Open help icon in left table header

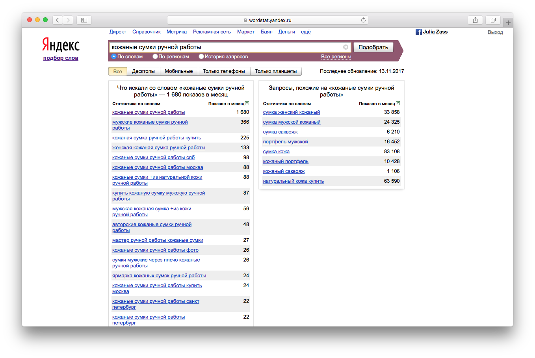point(247,103)
